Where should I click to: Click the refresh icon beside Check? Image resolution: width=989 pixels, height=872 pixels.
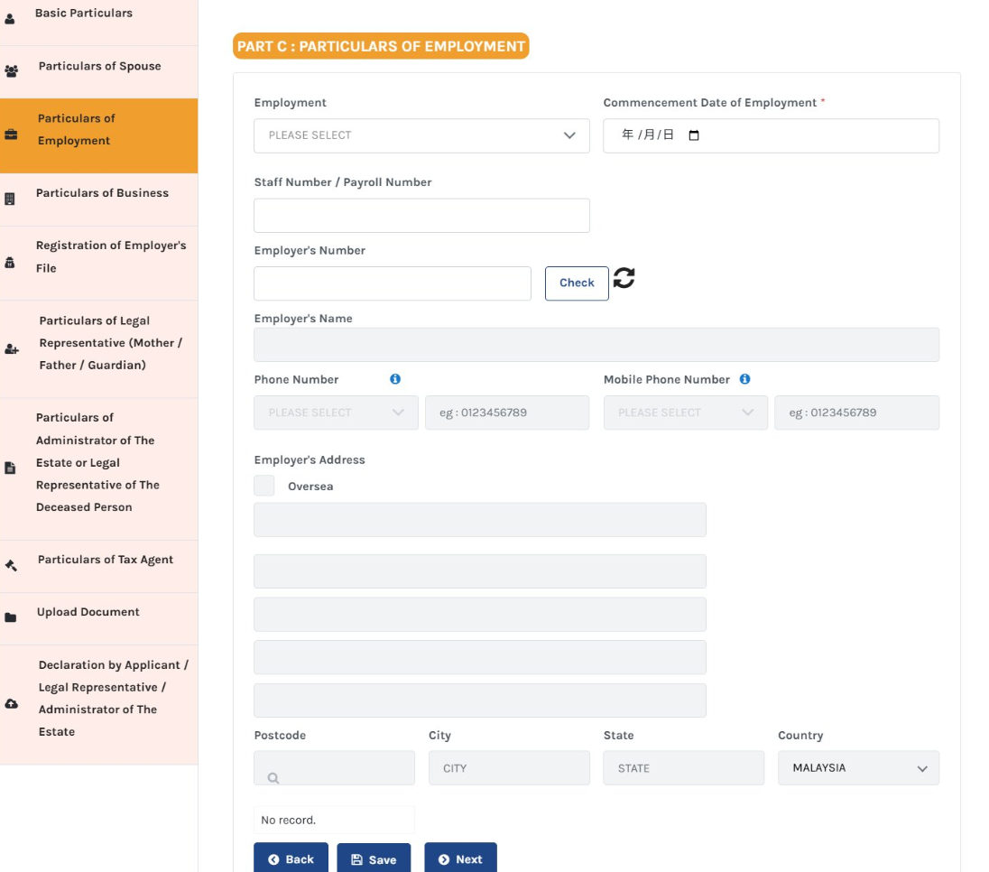pos(624,278)
